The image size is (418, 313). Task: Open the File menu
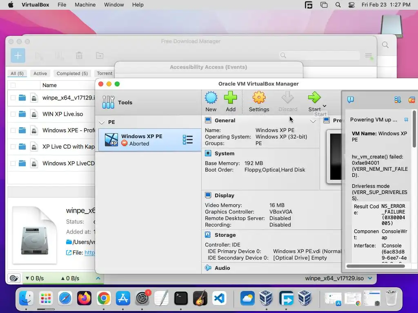62,5
